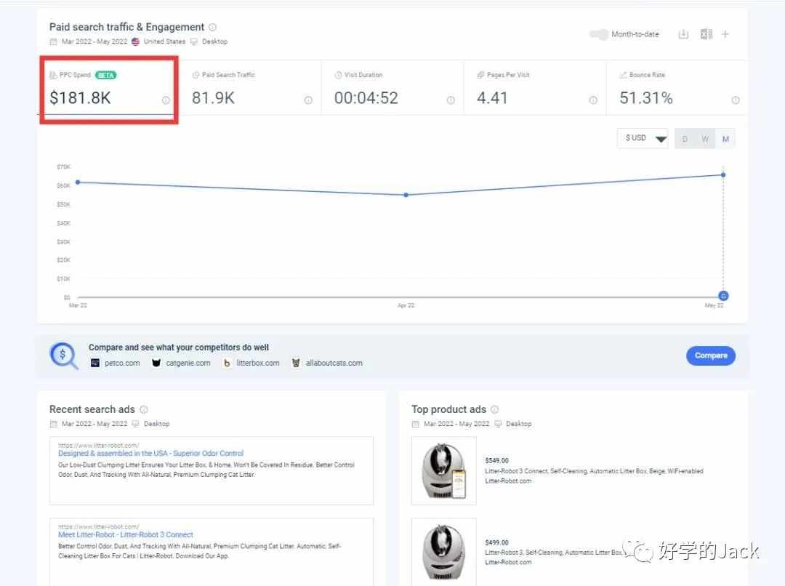The width and height of the screenshot is (785, 586).
Task: Click Desktop device icon in section header
Action: pyautogui.click(x=194, y=41)
